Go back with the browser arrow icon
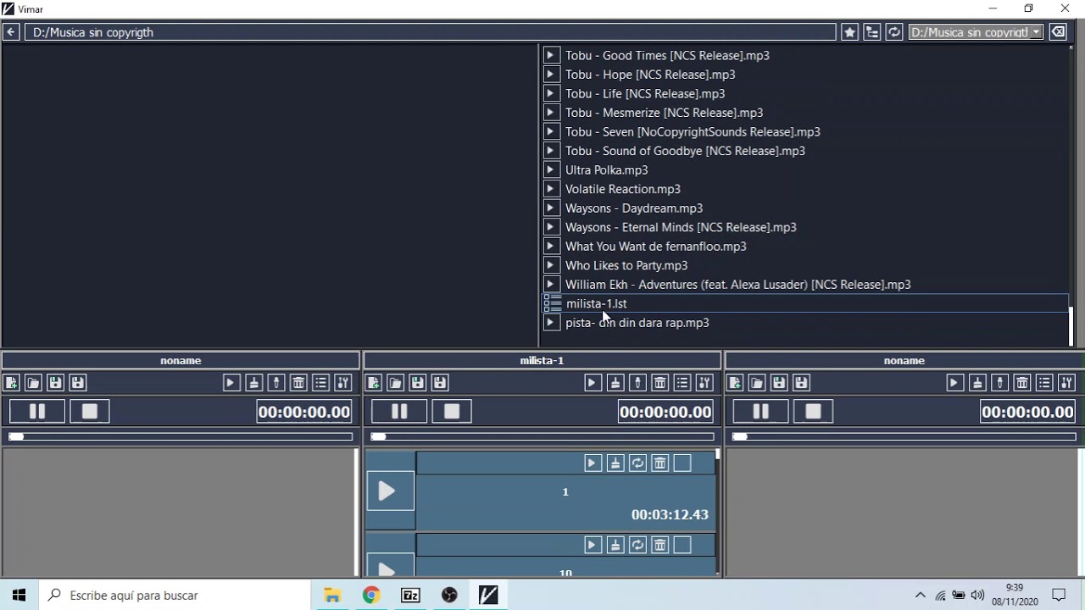The height and width of the screenshot is (610, 1085). tap(11, 32)
